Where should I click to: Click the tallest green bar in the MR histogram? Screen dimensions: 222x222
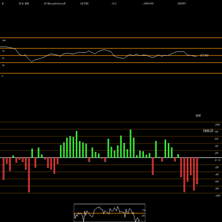point(131,143)
